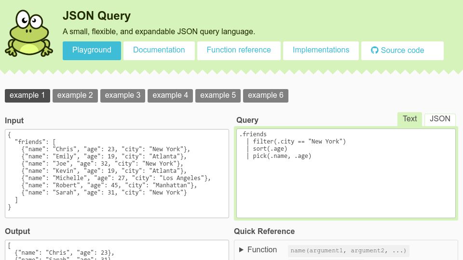This screenshot has width=463, height=260.
Task: Switch query editor to JSON mode
Action: [x=440, y=119]
